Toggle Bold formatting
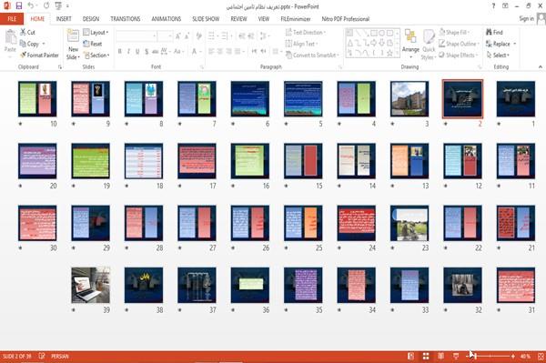The height and width of the screenshot is (363, 546). (x=120, y=52)
